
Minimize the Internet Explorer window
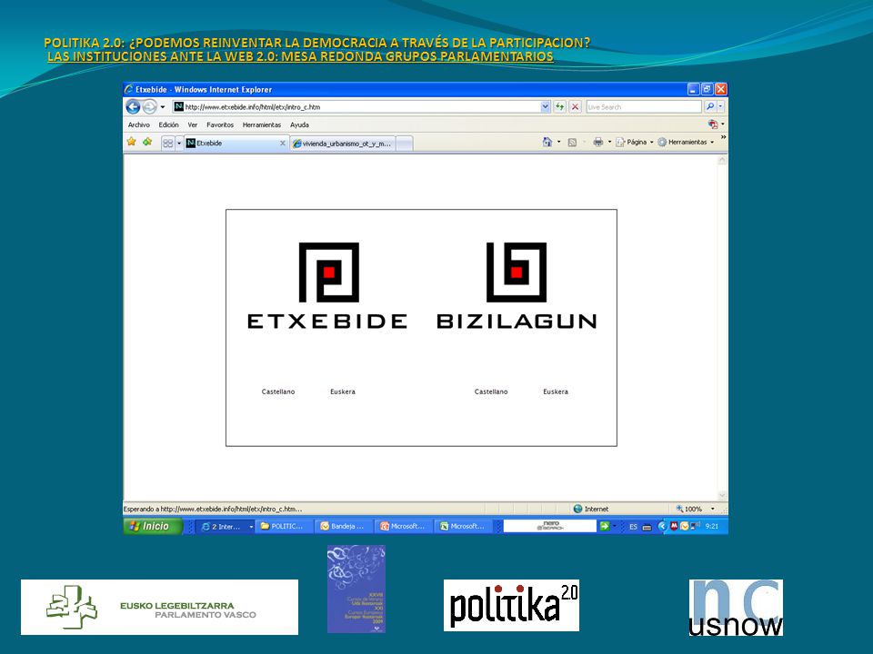(693, 89)
